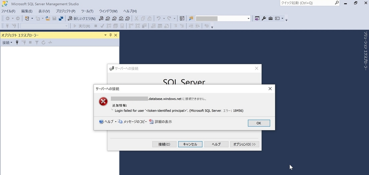The height and width of the screenshot is (175, 369).
Task: Click the Login failed error message text
Action: 179,111
